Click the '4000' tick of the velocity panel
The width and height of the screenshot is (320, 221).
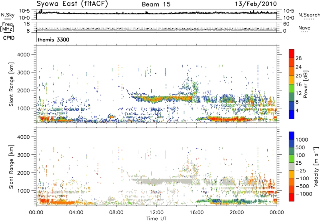click(23, 137)
